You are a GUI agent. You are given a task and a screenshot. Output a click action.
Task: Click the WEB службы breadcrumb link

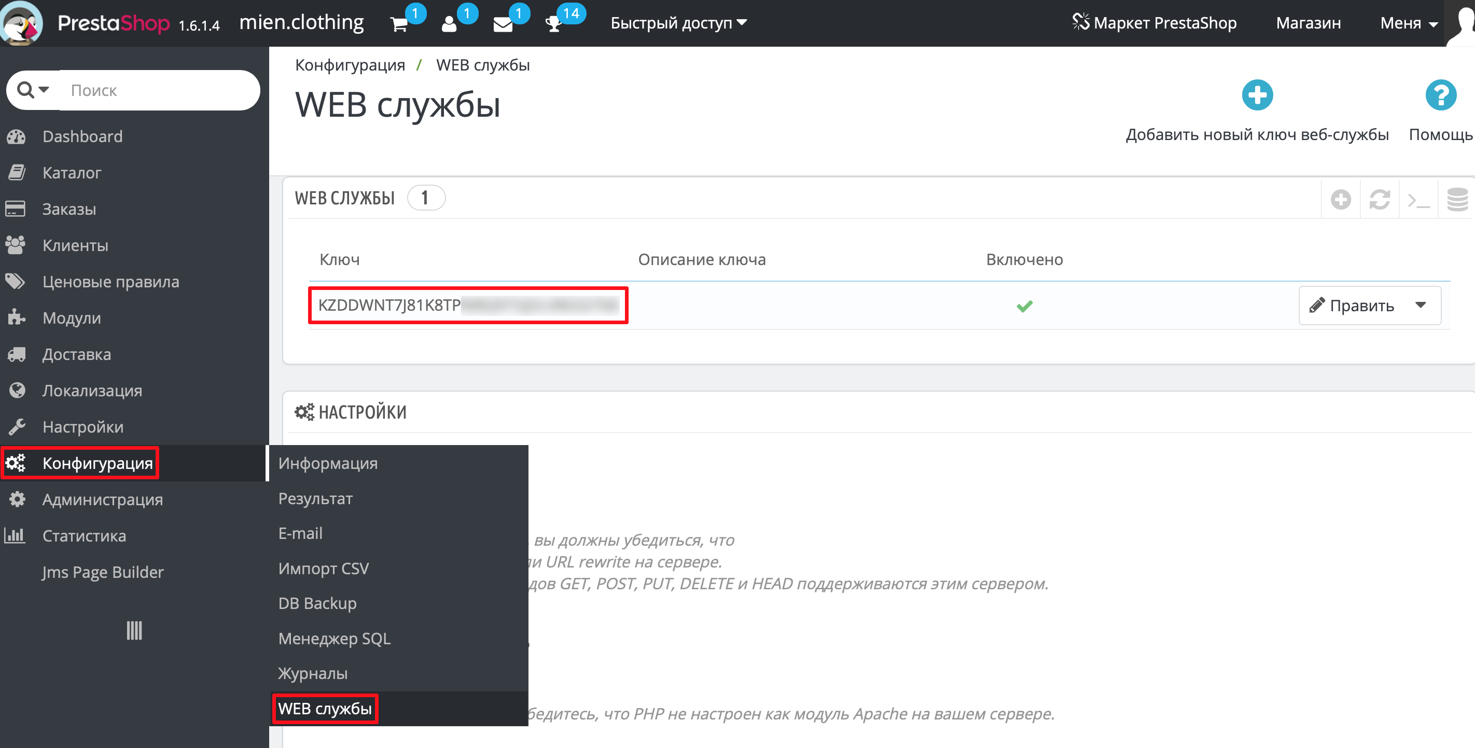483,65
